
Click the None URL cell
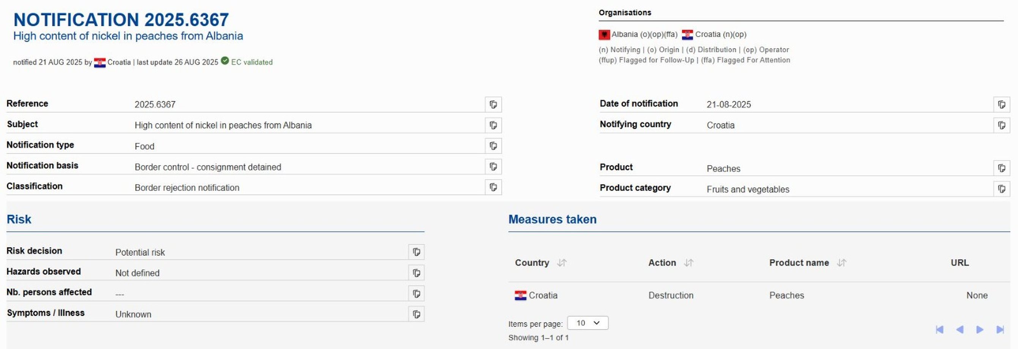click(x=977, y=295)
